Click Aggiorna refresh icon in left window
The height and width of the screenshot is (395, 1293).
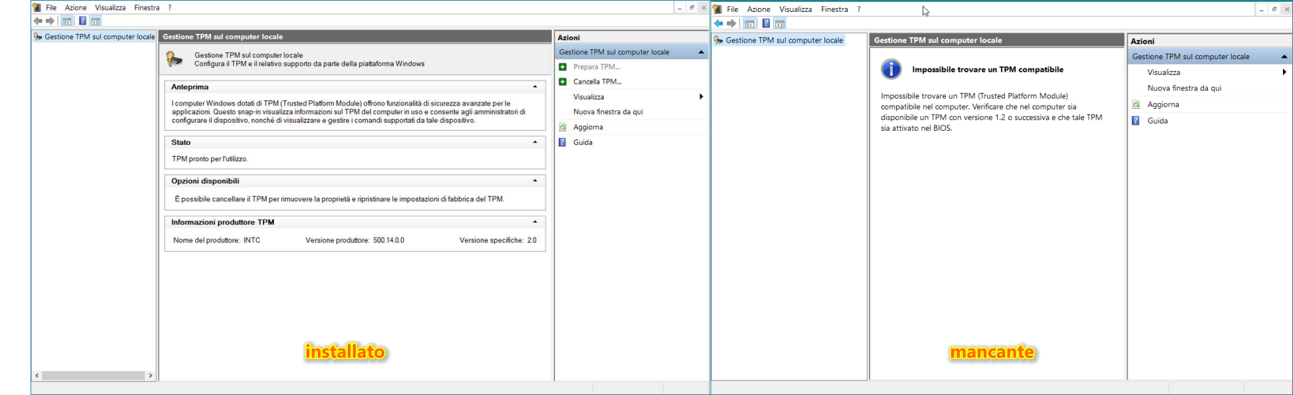coord(563,127)
